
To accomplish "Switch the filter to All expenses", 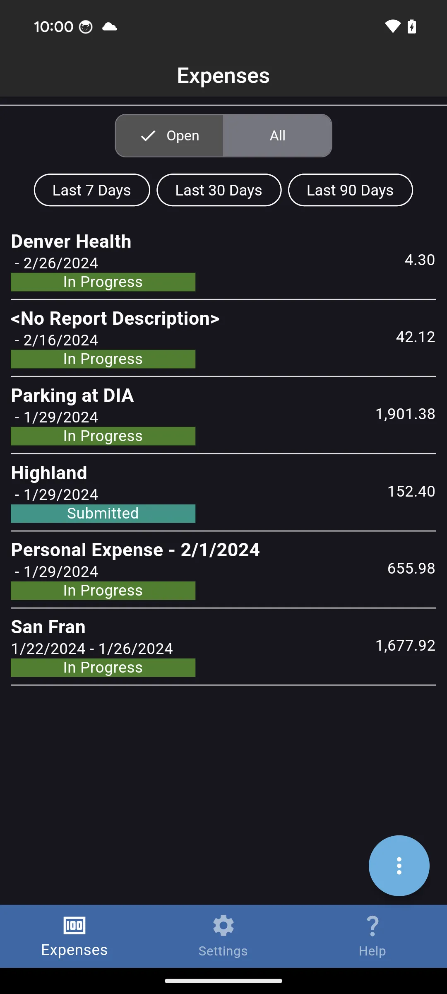I will coord(277,136).
